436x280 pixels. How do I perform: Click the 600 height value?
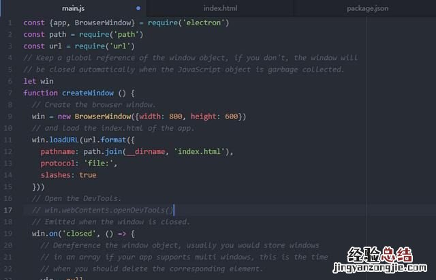(x=232, y=116)
